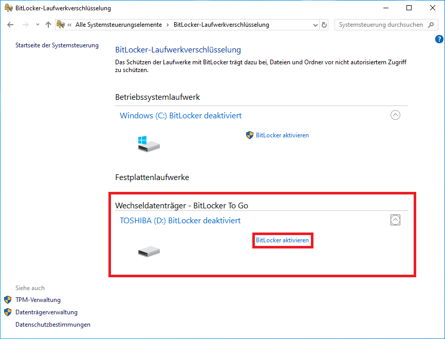Click the Systemsteuerung durchsuchen search field

tap(380, 25)
